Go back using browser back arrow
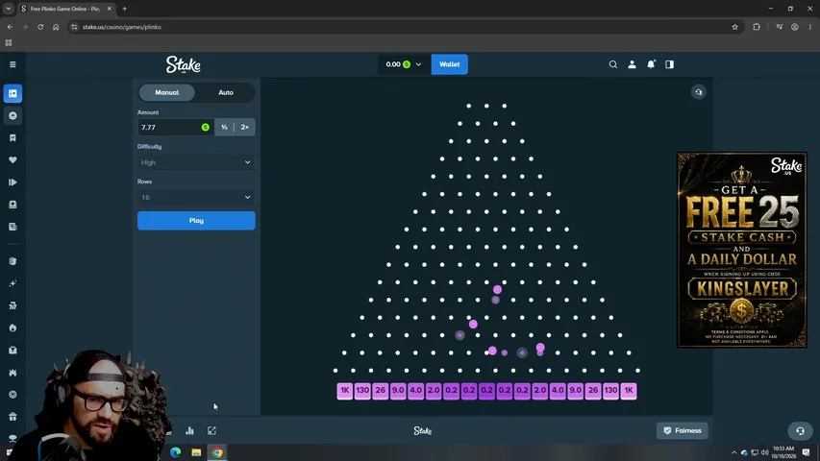This screenshot has height=461, width=820. pos(10,27)
